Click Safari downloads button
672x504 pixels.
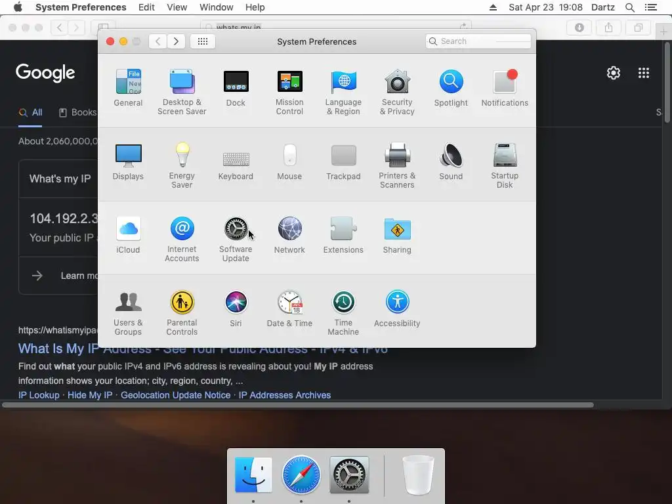(579, 28)
